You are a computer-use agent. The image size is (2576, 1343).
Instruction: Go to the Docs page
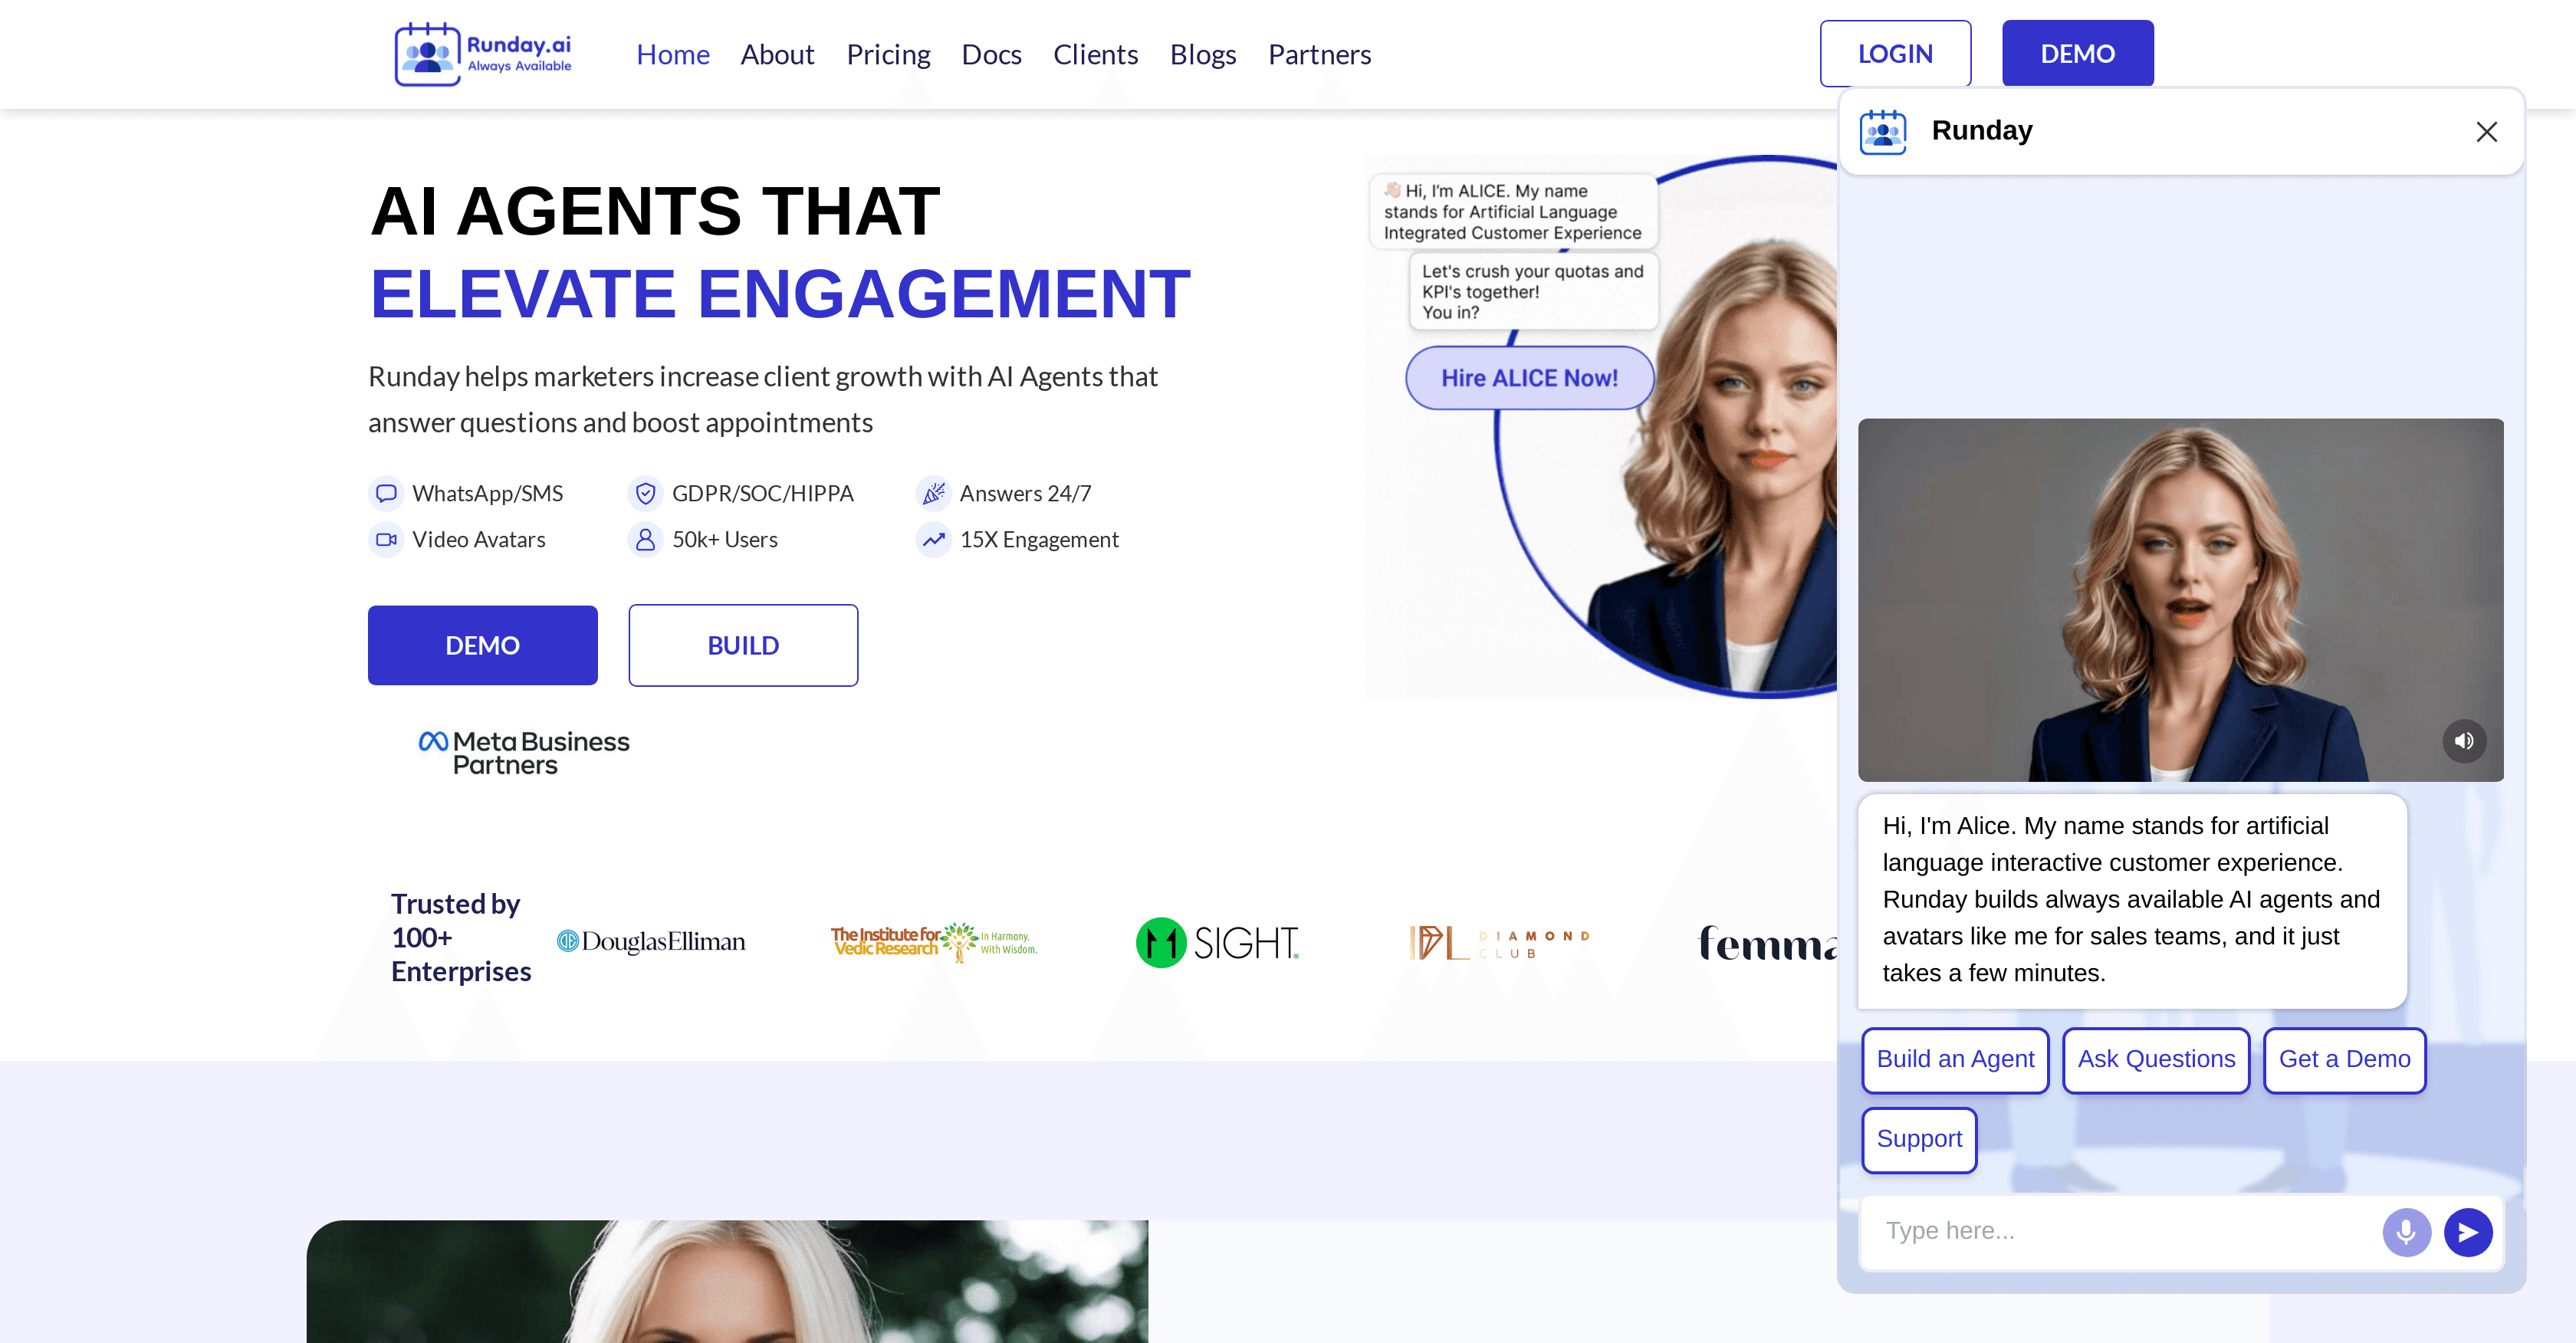click(991, 54)
